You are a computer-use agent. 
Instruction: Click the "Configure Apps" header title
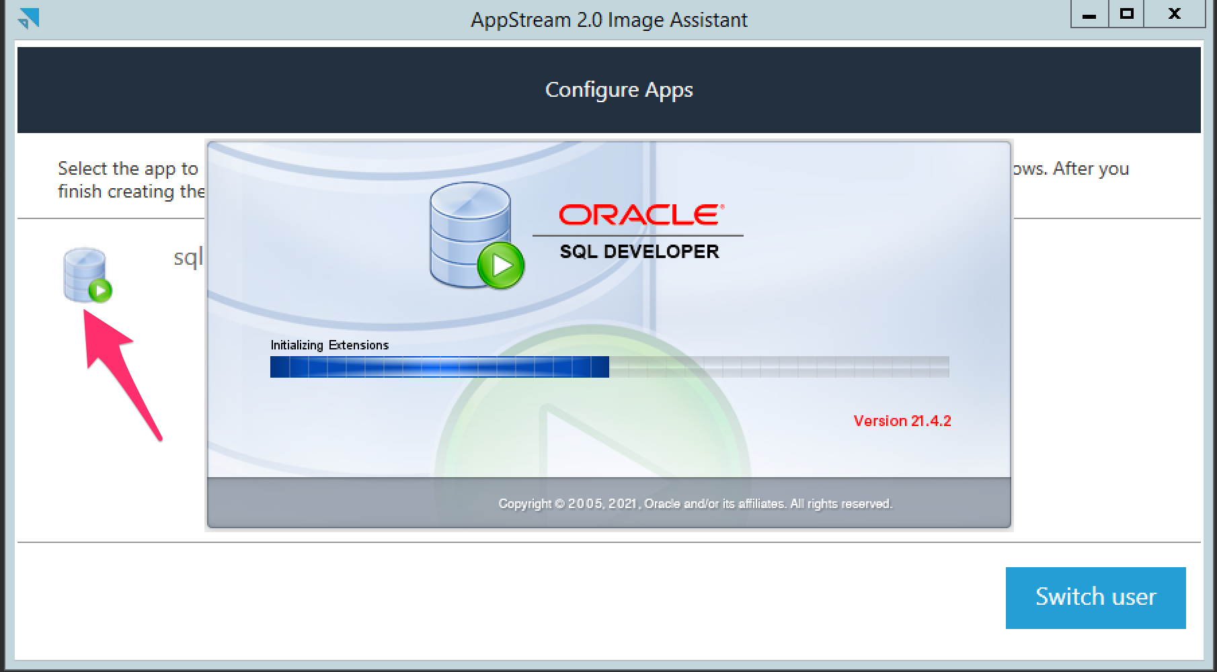(619, 90)
